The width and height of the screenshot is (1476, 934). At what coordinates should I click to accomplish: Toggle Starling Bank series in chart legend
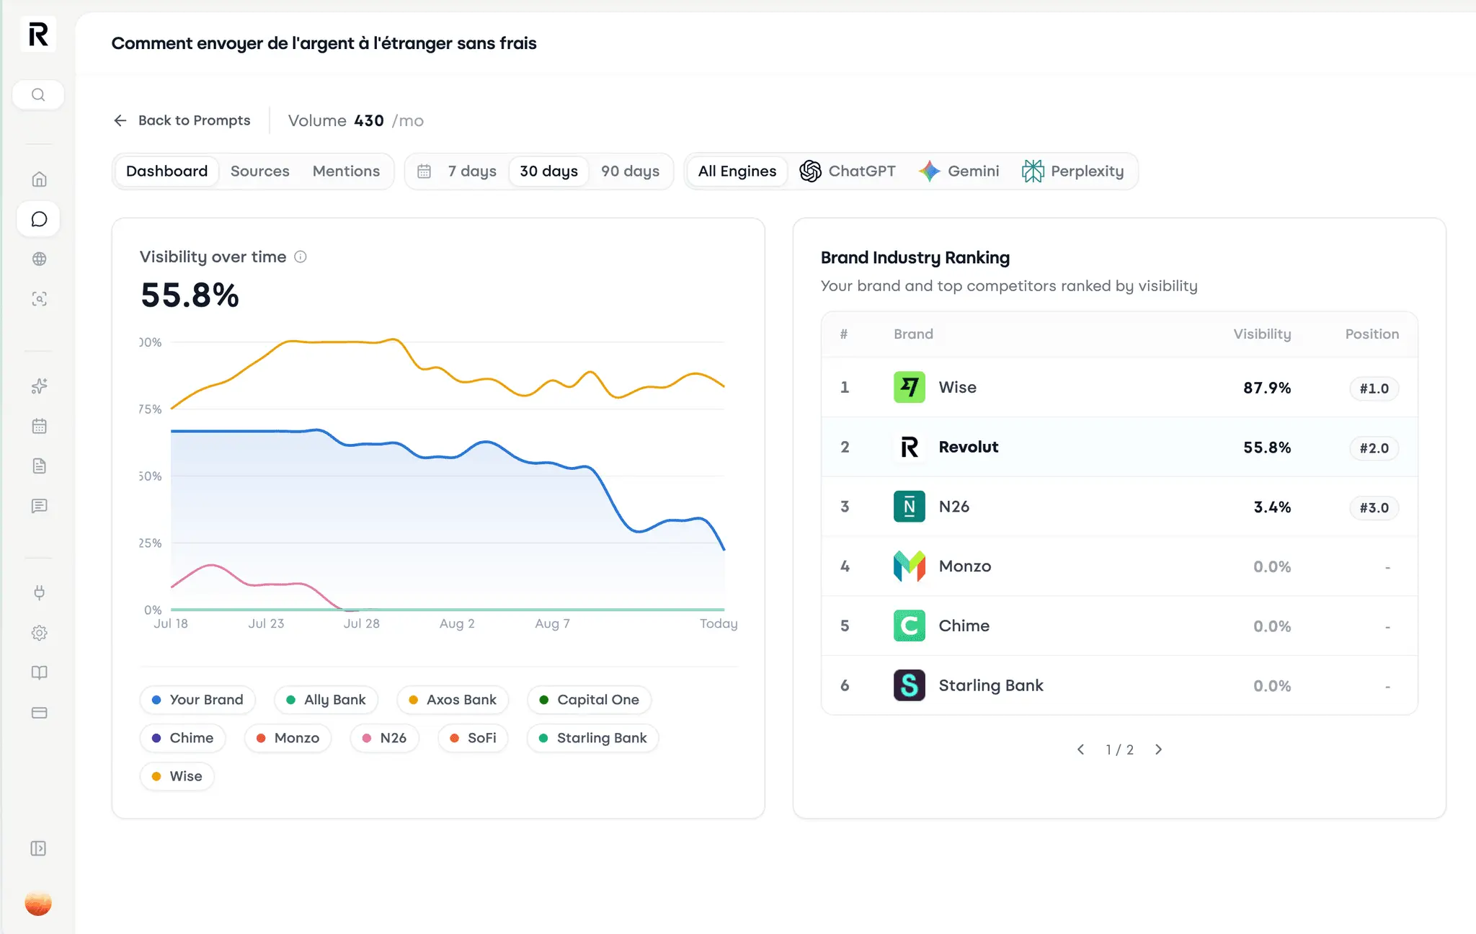pyautogui.click(x=593, y=738)
